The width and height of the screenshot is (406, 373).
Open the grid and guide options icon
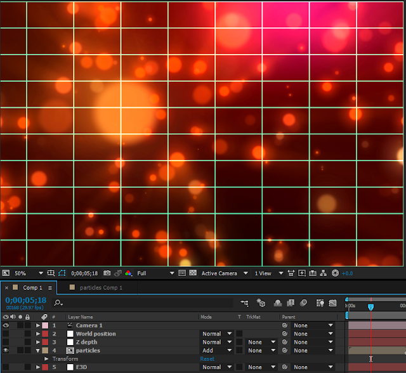tap(51, 273)
